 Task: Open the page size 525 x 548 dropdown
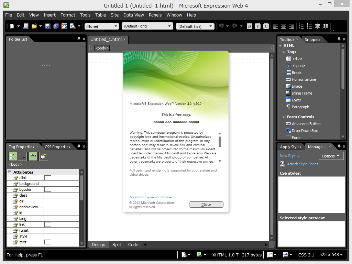point(331,255)
